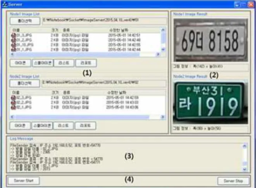Click the Server Stop button
This screenshot has width=256, height=188.
click(233, 181)
